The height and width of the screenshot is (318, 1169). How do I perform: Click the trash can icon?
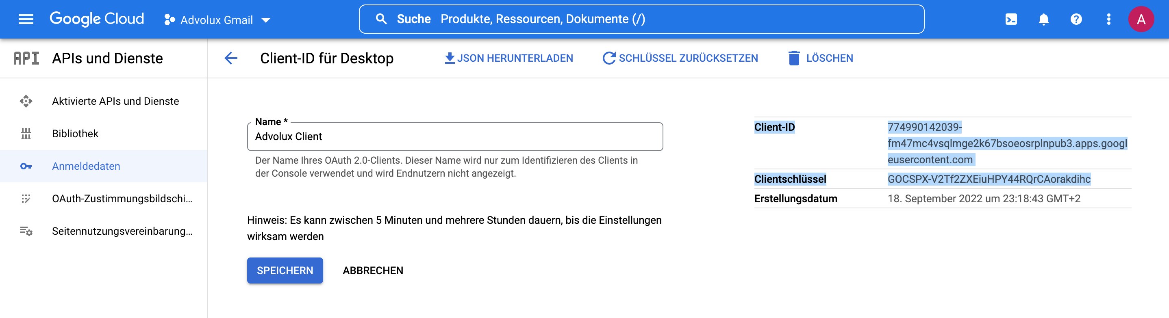tap(794, 58)
